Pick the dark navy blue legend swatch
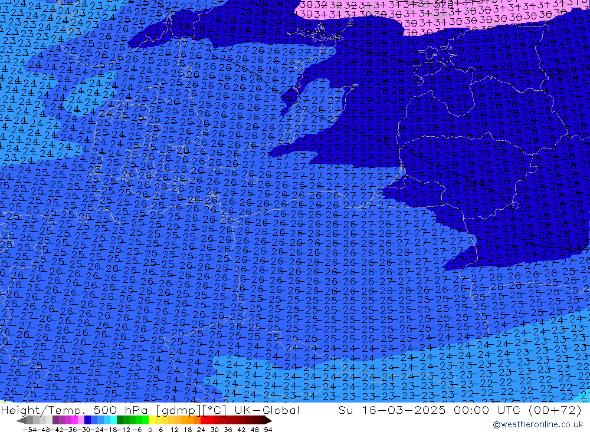The height and width of the screenshot is (432, 590). click(x=87, y=420)
